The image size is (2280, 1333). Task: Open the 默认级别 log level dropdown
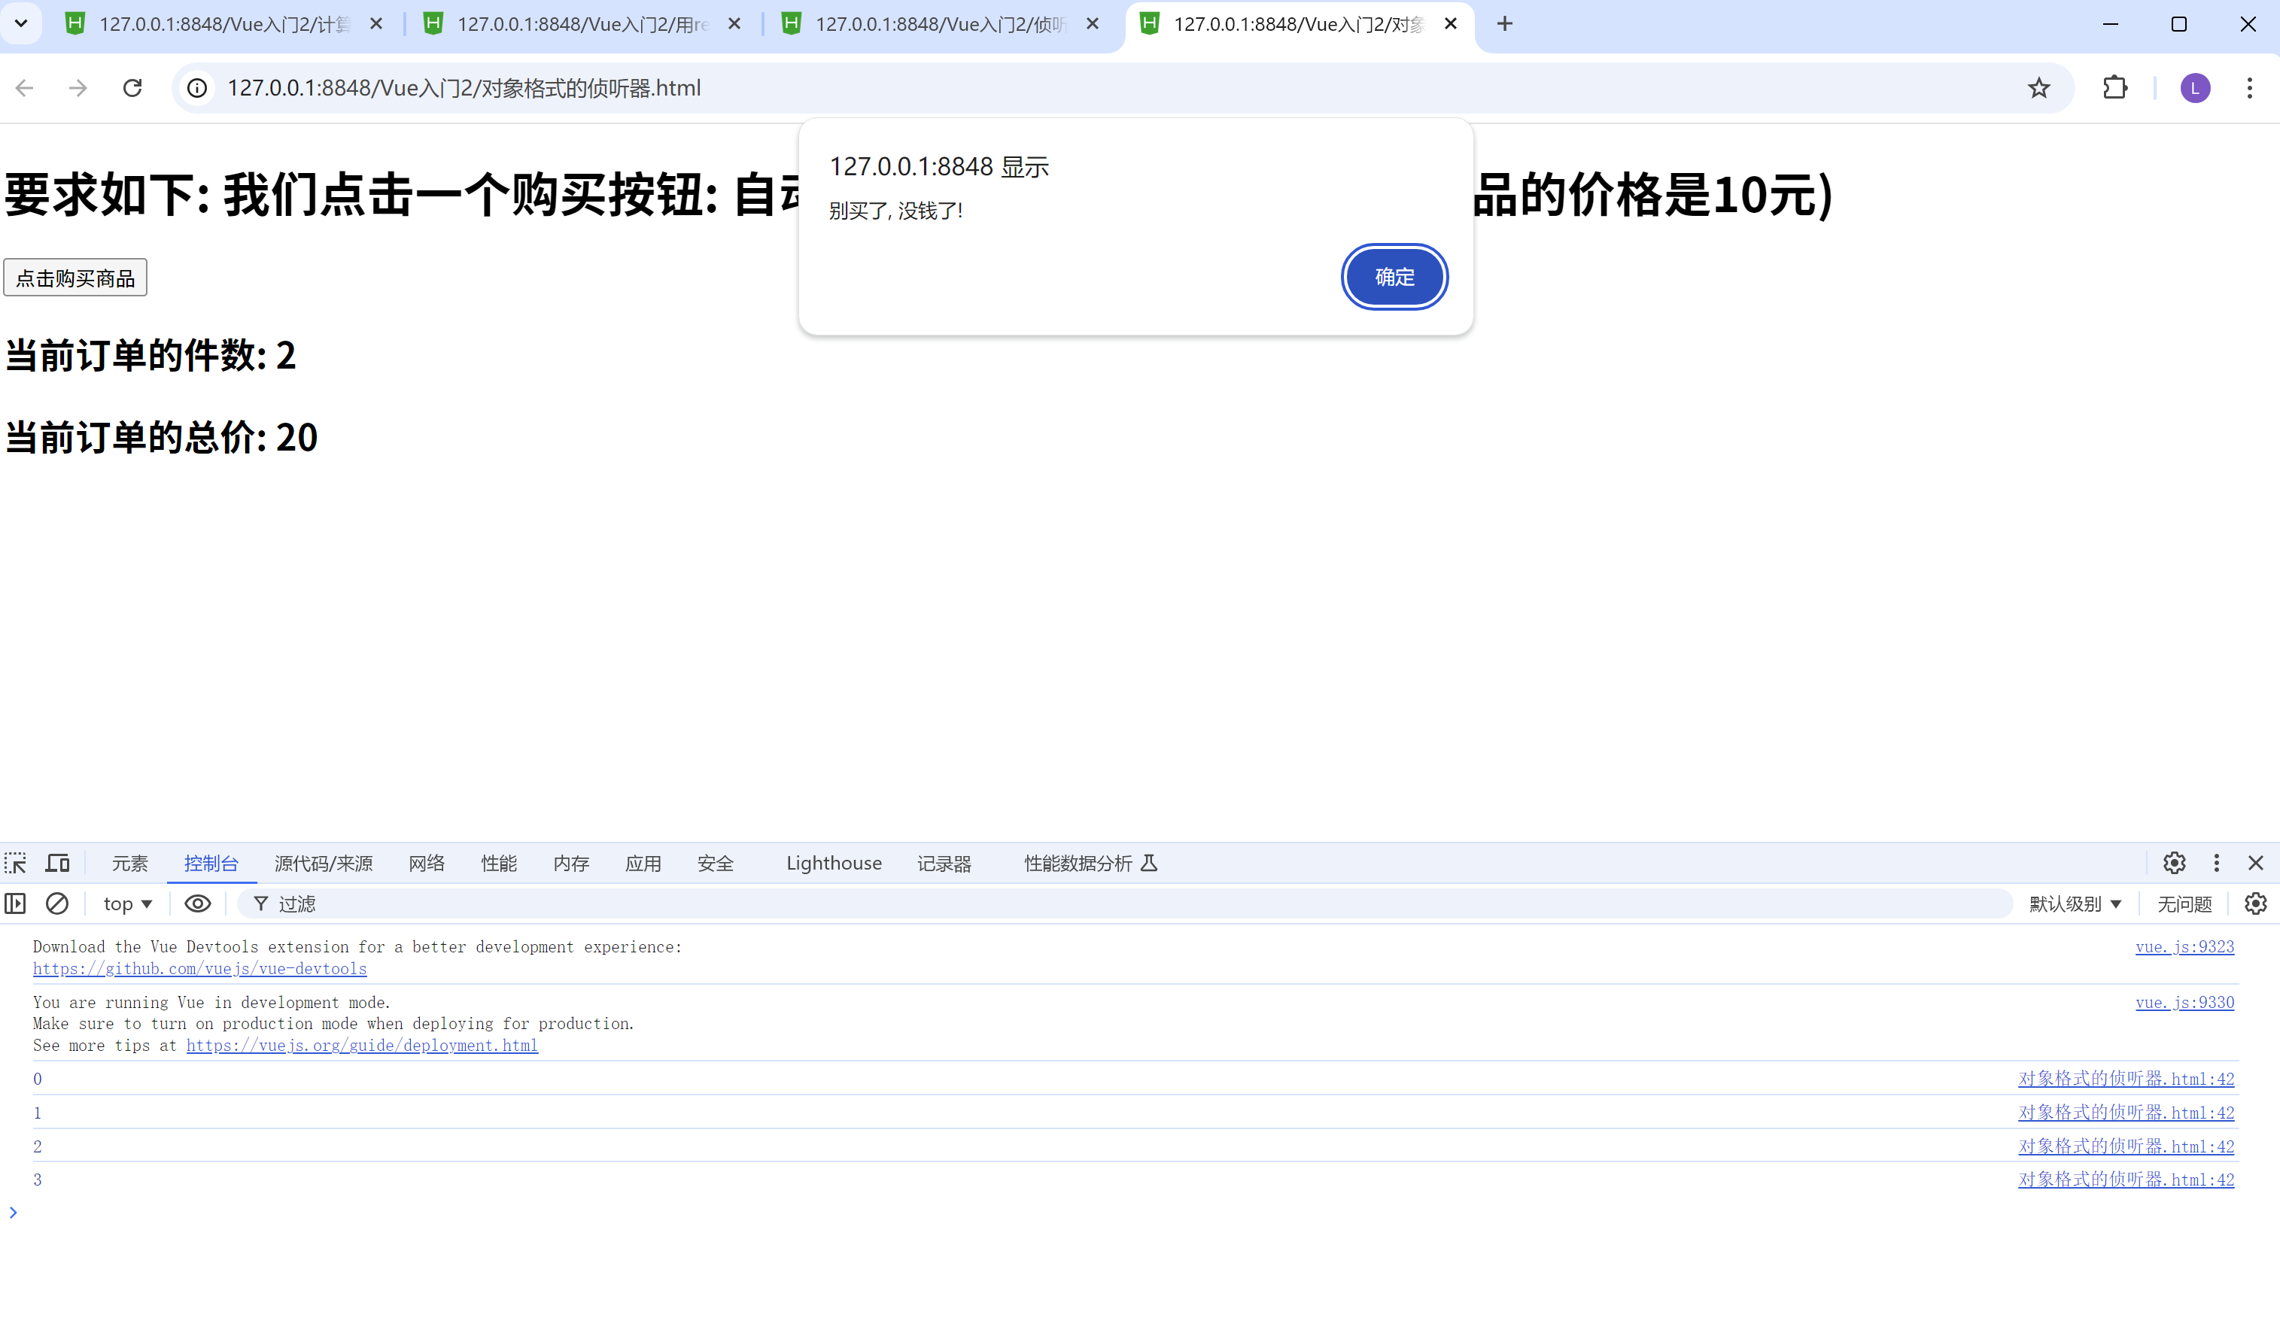pos(2075,903)
